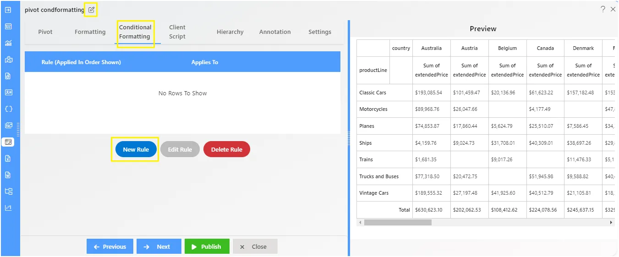Screen dimensions: 619x257
Task: Open the Annotation tab
Action: coord(275,32)
